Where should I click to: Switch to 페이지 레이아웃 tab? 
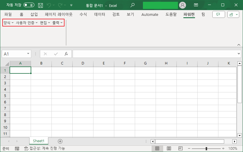click(58, 14)
